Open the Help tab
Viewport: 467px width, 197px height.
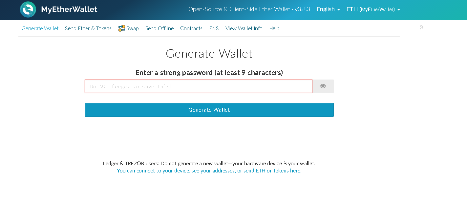point(274,28)
